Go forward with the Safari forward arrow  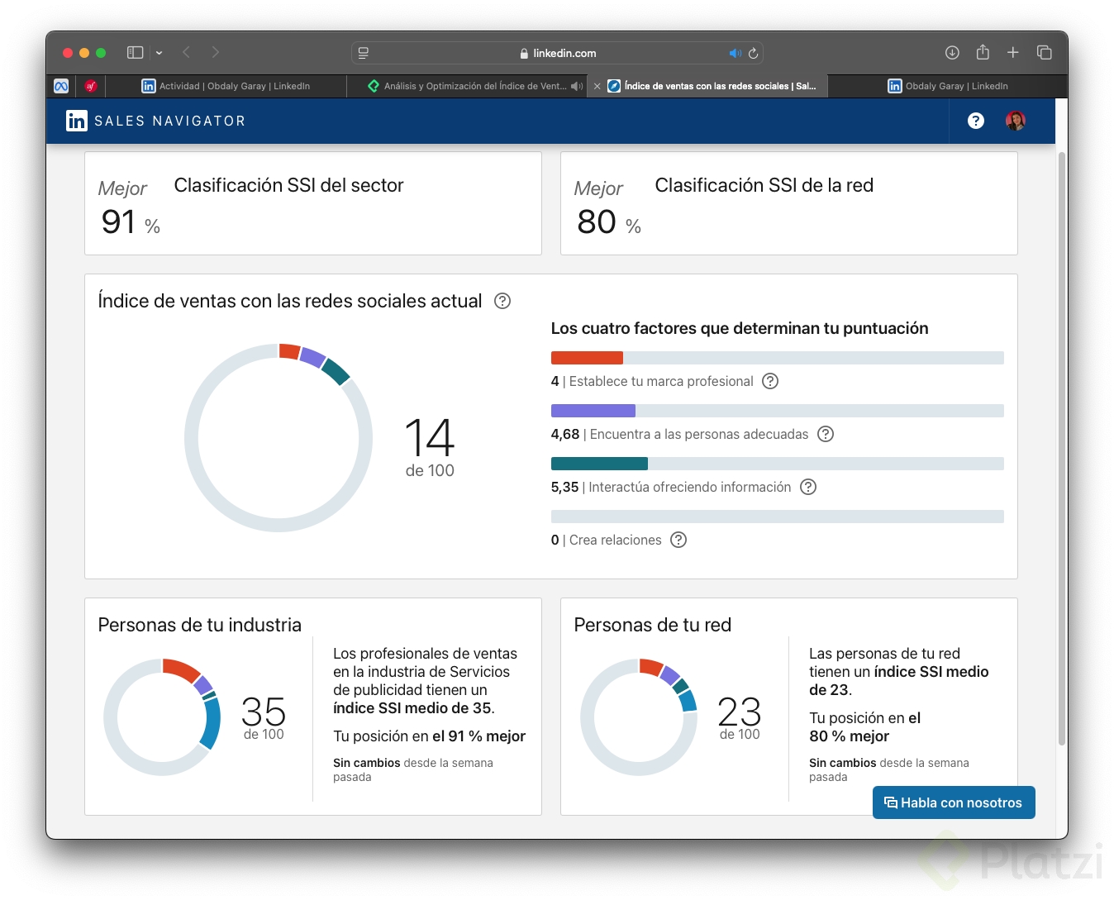tap(216, 53)
